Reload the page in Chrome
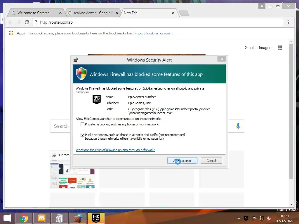This screenshot has height=224, width=299. click(x=27, y=22)
